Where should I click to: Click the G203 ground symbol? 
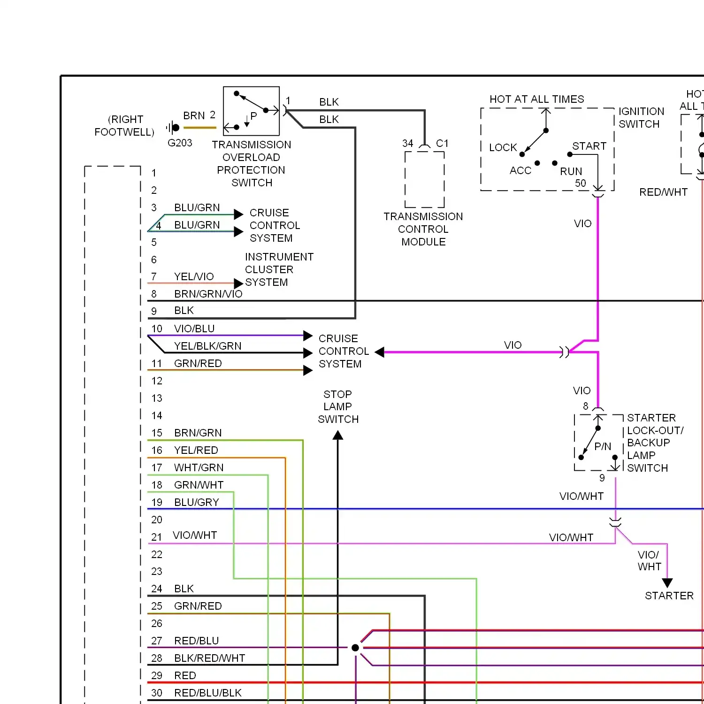tap(173, 127)
